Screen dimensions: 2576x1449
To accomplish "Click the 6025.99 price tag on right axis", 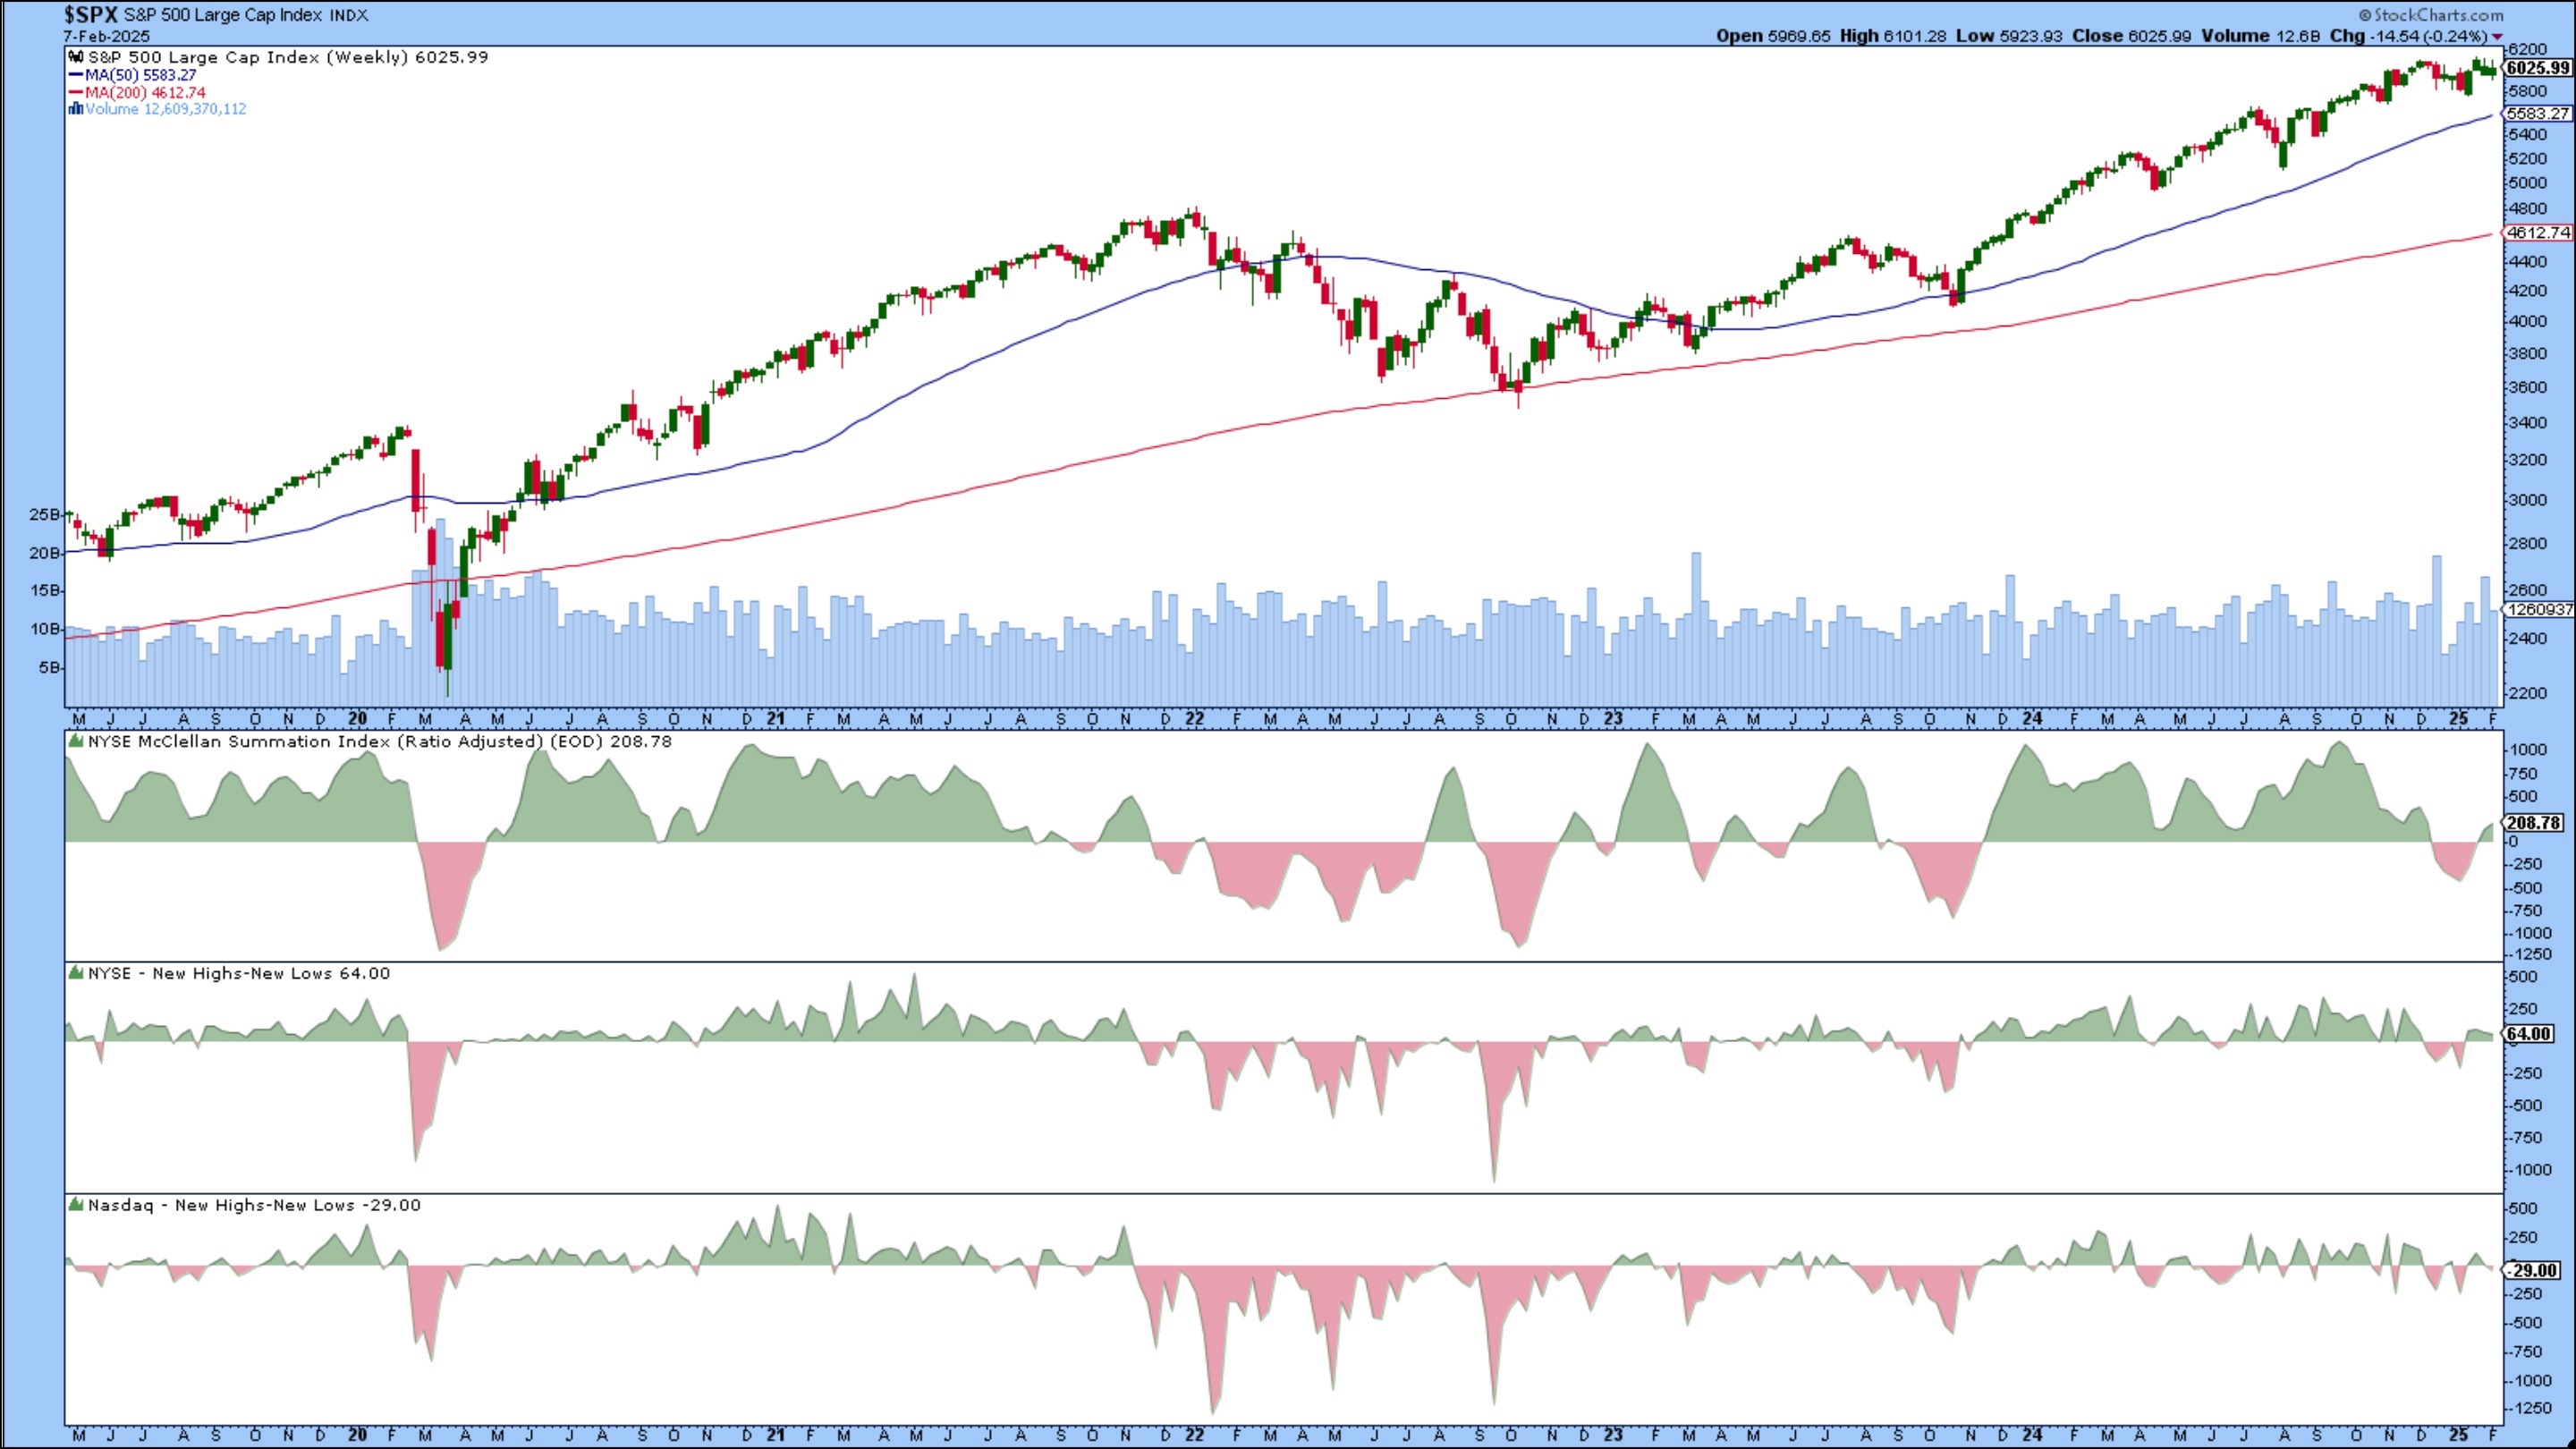I will pos(2539,68).
